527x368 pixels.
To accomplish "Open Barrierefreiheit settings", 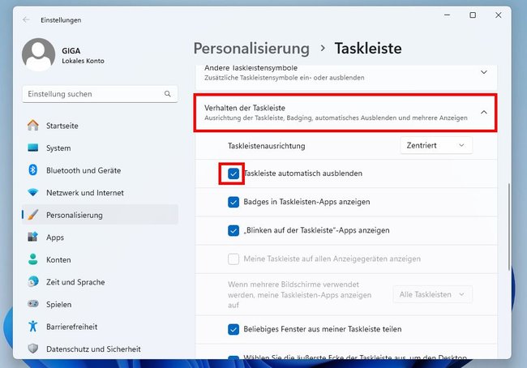I will point(101,327).
